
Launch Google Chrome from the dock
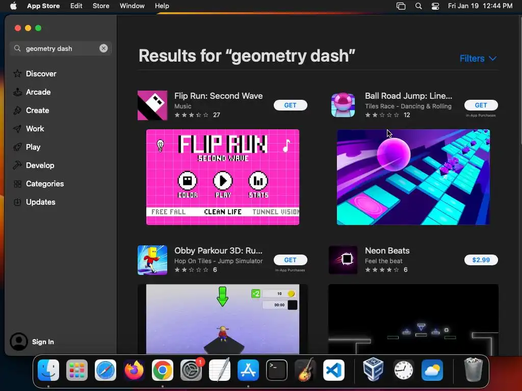(163, 370)
